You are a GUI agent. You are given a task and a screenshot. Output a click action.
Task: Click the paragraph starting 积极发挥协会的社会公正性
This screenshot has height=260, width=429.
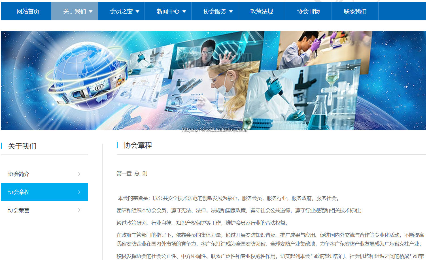click(x=270, y=256)
